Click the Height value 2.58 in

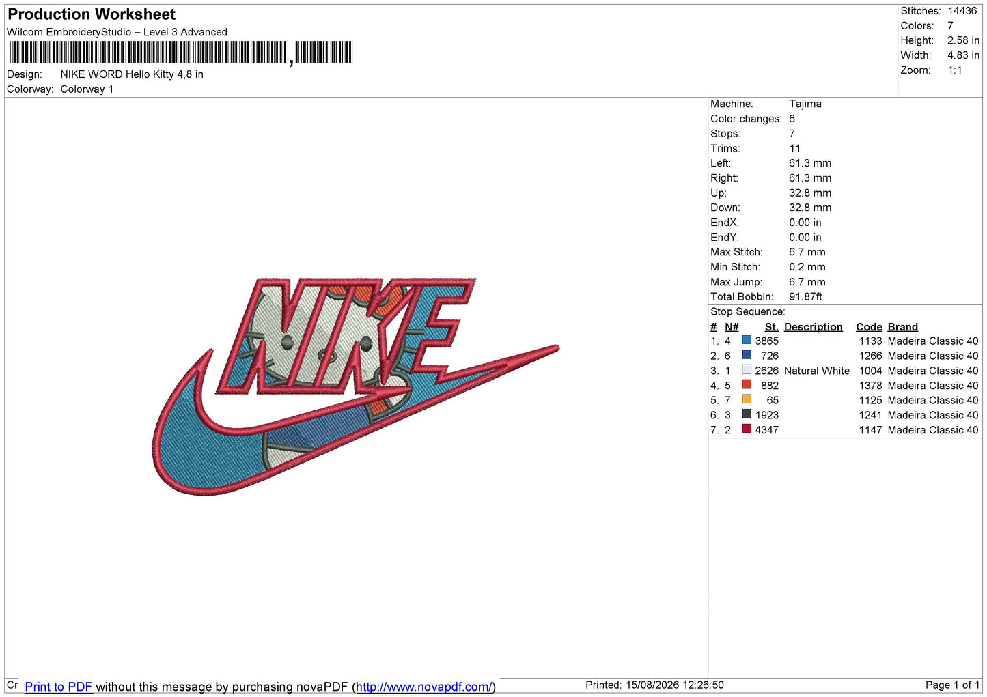click(963, 40)
